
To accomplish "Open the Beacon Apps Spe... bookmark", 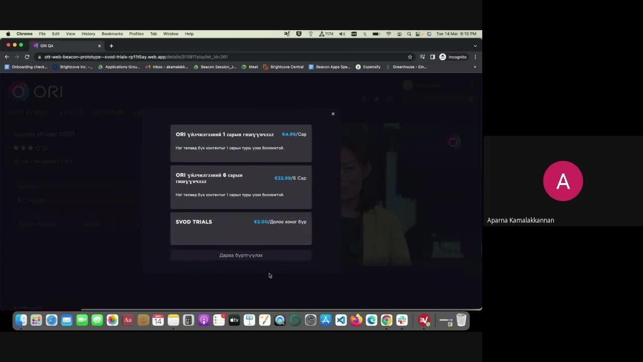I will tap(329, 67).
